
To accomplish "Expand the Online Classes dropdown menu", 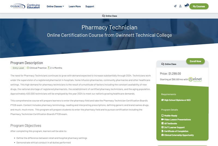I will (55, 7).
